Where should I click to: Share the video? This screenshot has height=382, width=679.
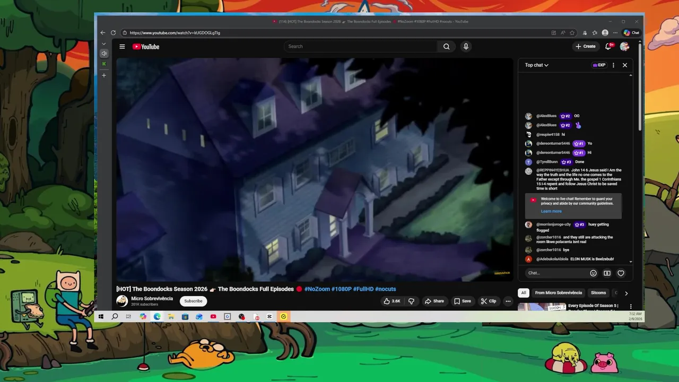click(x=434, y=301)
